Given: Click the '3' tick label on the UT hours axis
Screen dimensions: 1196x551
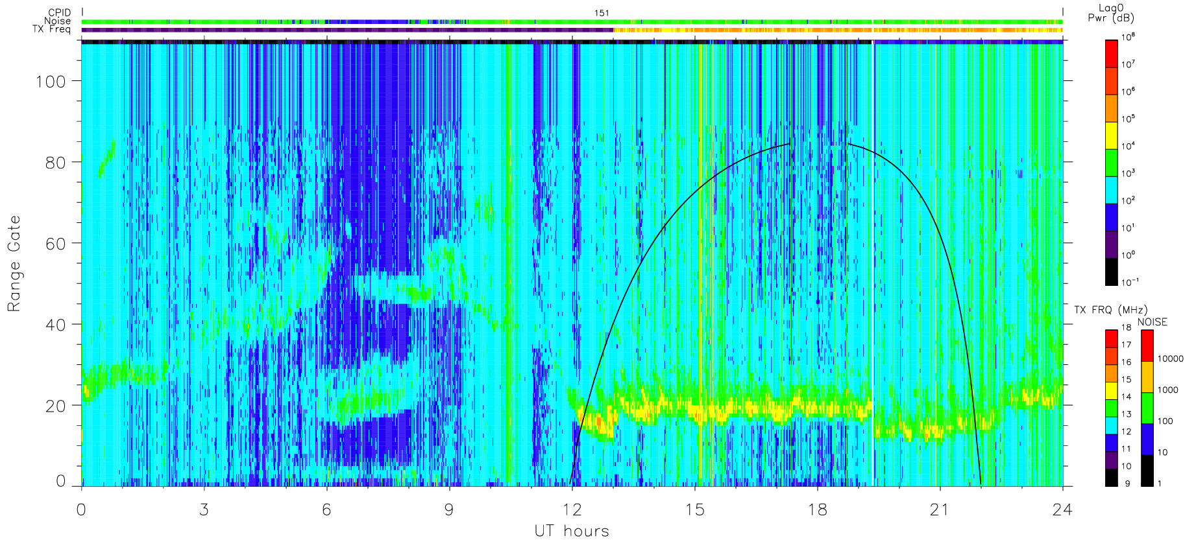Looking at the screenshot, I should [x=204, y=510].
